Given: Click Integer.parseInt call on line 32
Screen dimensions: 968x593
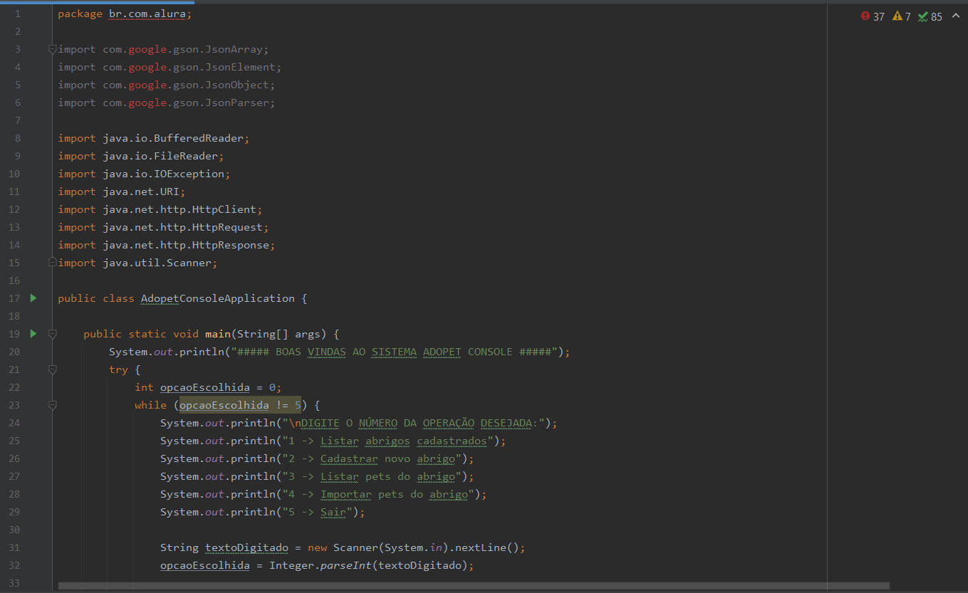Looking at the screenshot, I should 321,565.
